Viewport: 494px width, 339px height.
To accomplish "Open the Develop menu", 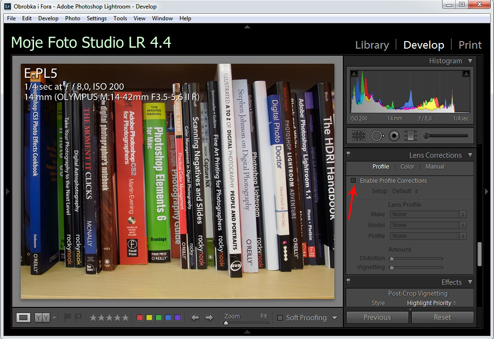I will [x=48, y=18].
